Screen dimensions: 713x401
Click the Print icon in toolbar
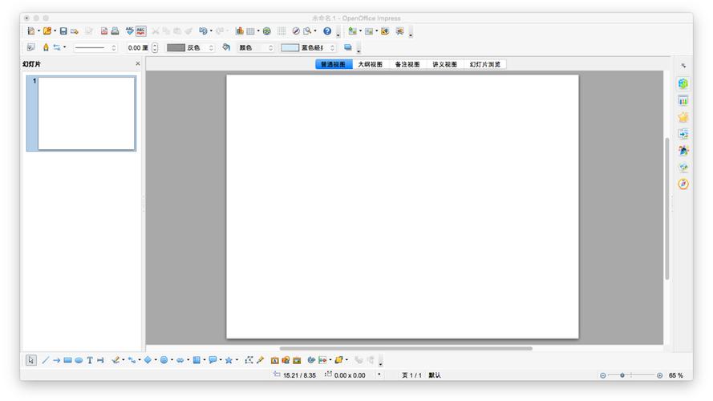115,31
